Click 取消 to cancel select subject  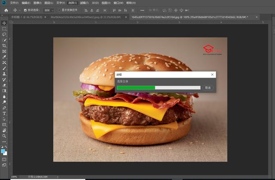pos(208,87)
